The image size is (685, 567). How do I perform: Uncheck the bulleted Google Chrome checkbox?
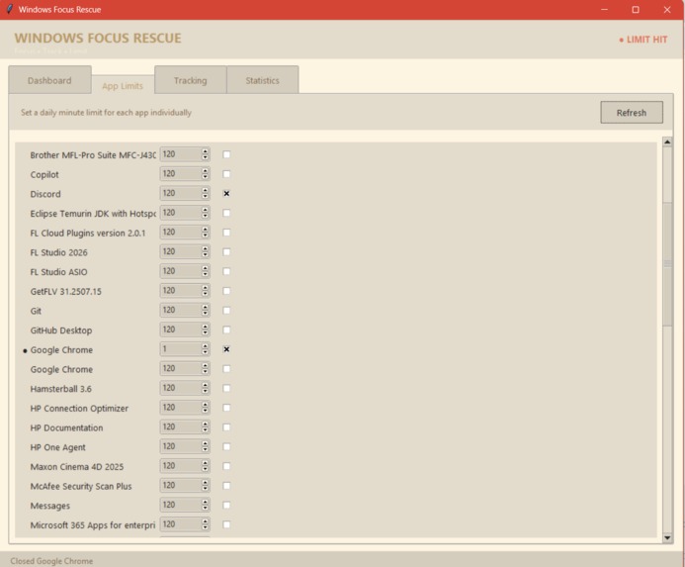click(x=226, y=349)
